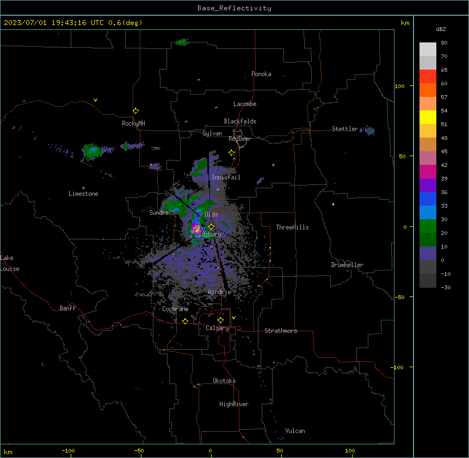The height and width of the screenshot is (458, 469).
Task: Select the Banff town label
Action: [x=67, y=308]
